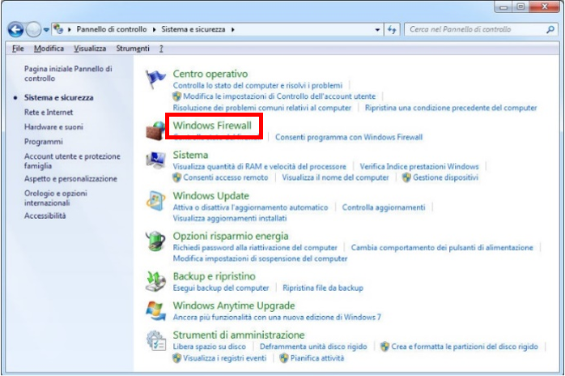The width and height of the screenshot is (565, 376).
Task: Open Orologio e opzioni internazionali
Action: click(56, 198)
